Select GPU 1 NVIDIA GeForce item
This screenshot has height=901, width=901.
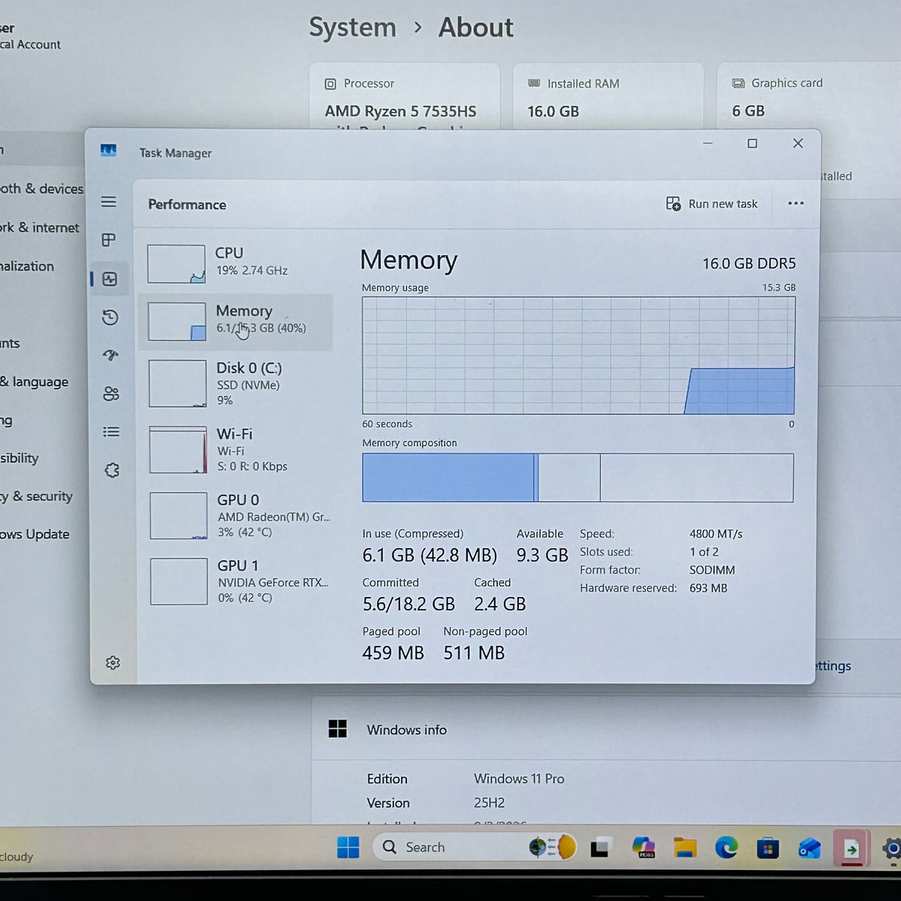point(237,581)
